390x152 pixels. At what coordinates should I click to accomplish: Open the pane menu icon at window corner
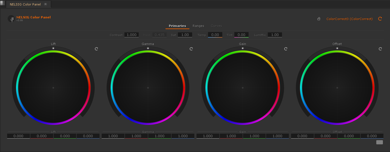click(x=2, y=3)
